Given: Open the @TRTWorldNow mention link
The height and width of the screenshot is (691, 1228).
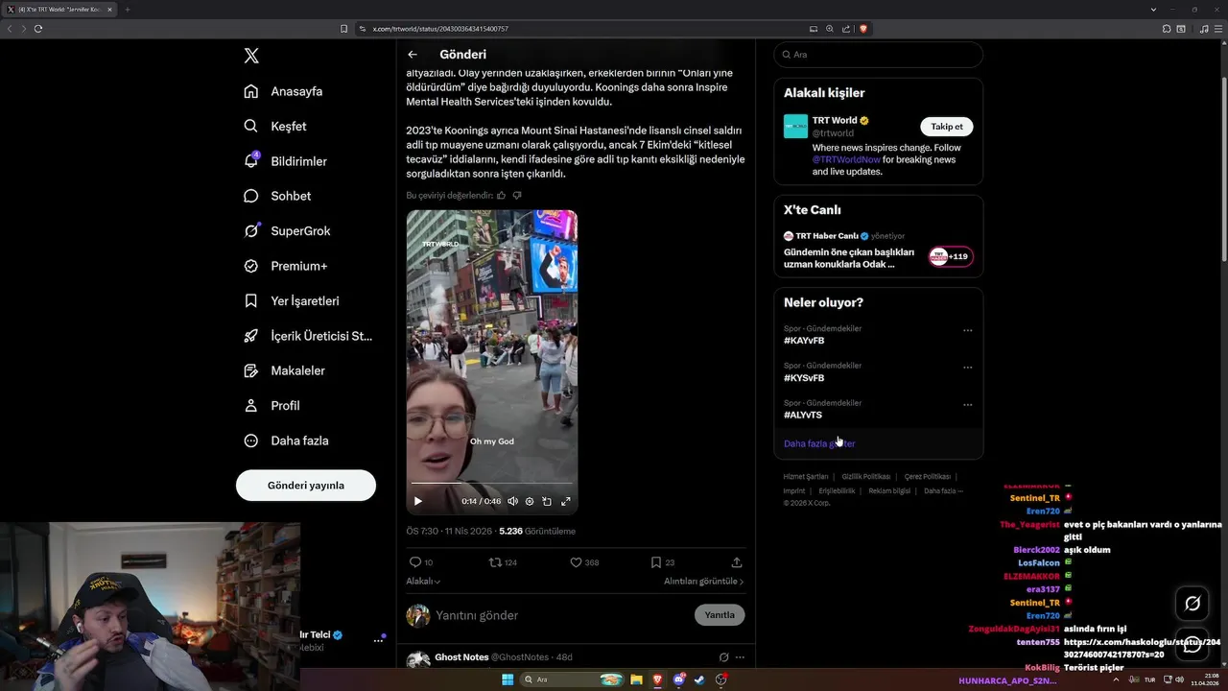Looking at the screenshot, I should (846, 159).
